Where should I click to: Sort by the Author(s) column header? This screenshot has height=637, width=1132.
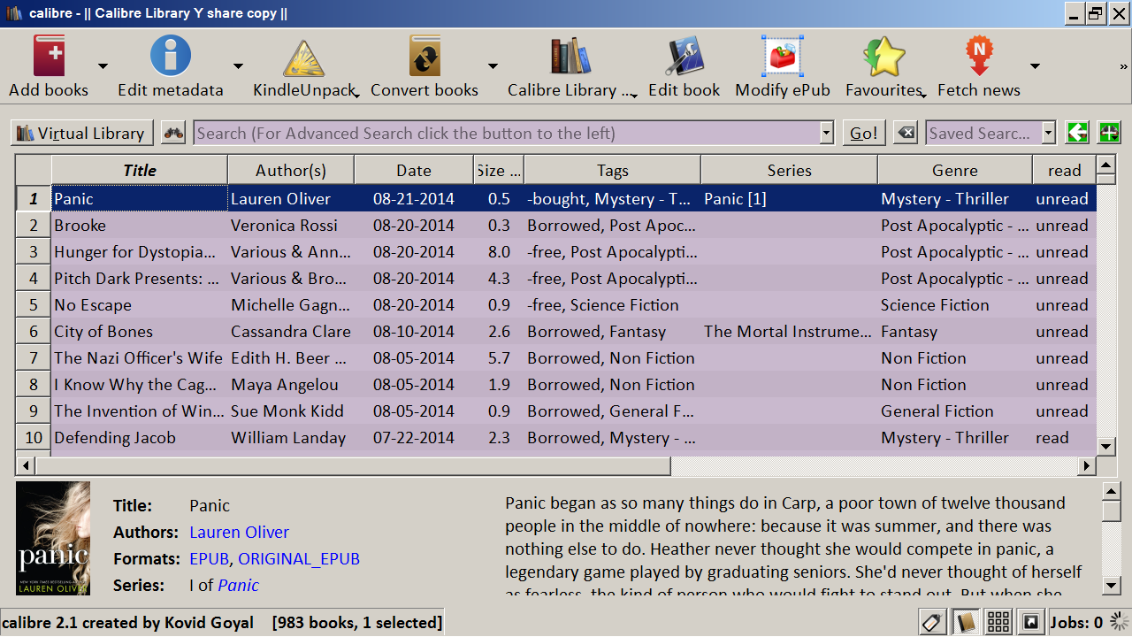click(x=291, y=170)
